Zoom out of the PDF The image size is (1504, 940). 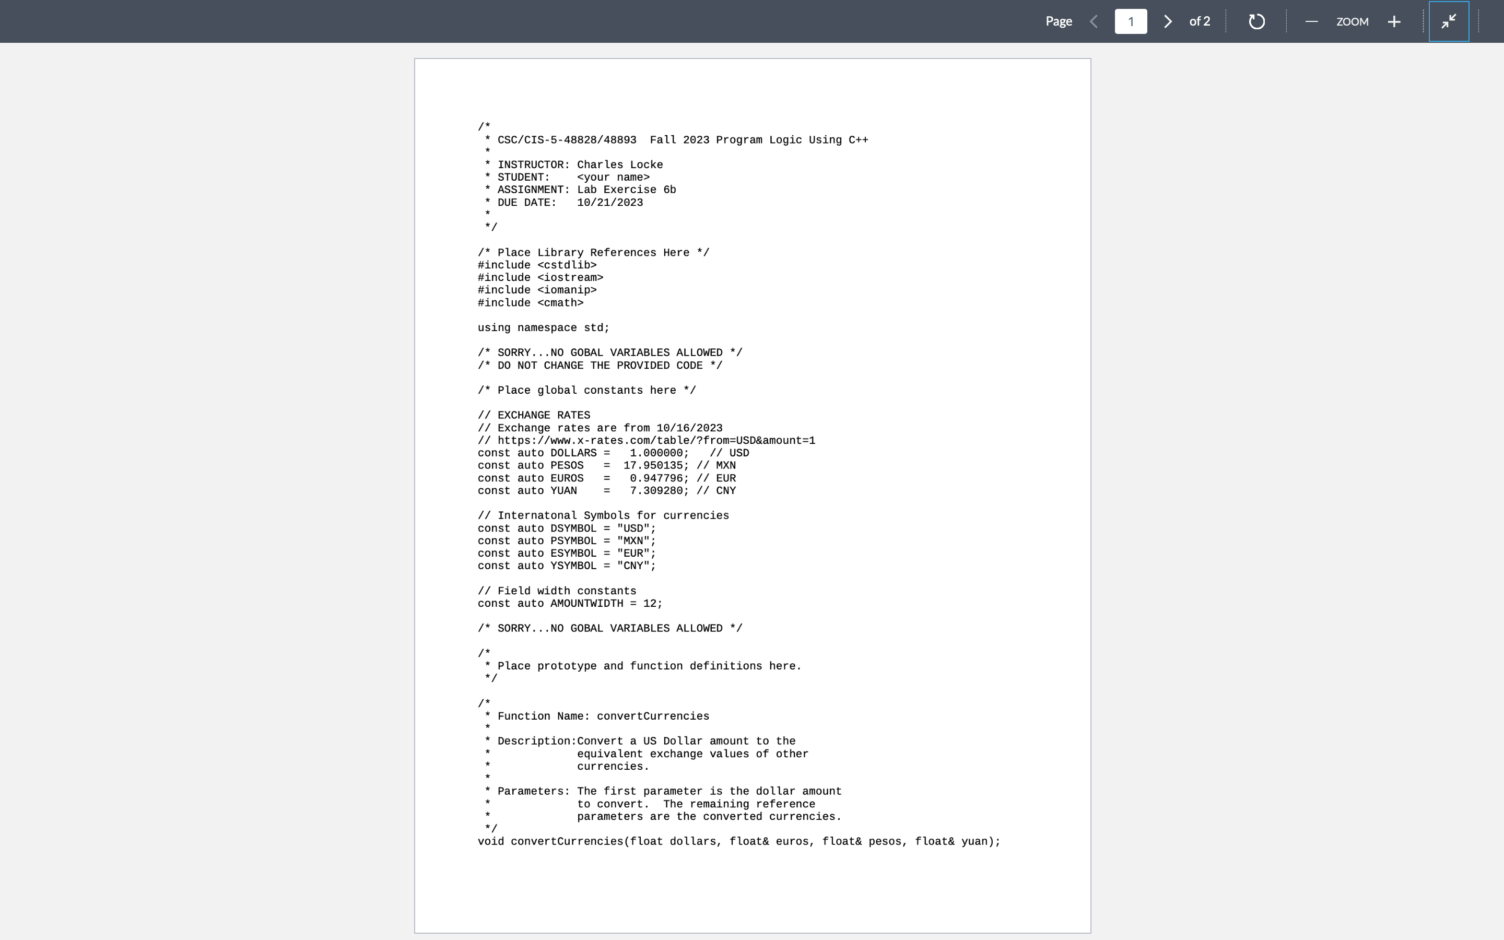1311,21
